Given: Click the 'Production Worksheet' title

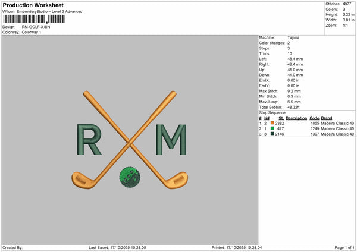Looking at the screenshot, I should [x=33, y=5].
